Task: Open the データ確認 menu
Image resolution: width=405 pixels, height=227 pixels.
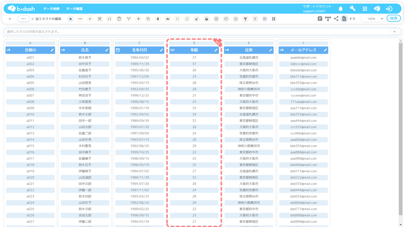Action: pyautogui.click(x=74, y=9)
